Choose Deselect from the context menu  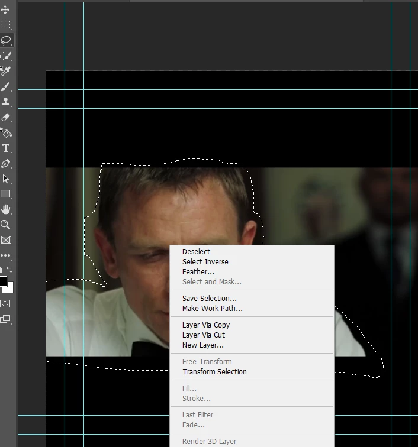(196, 252)
